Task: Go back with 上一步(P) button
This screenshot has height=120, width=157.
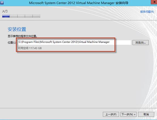Action: tap(111, 114)
